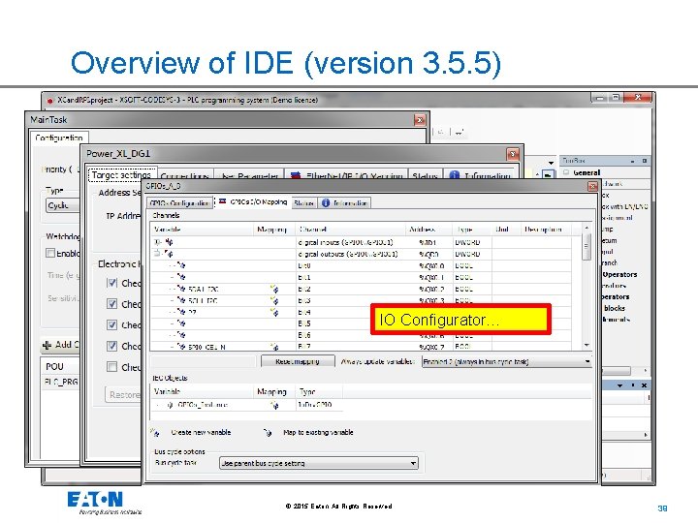Click mapping icon in Bit4 row
The width and height of the screenshot is (698, 523).
(x=274, y=312)
